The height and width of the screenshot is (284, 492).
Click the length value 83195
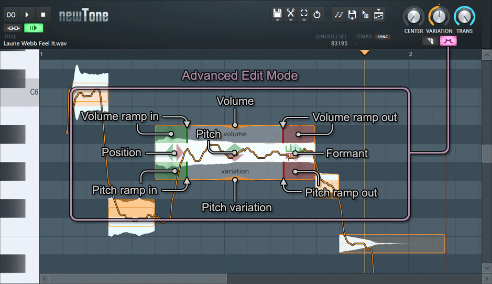pos(339,43)
